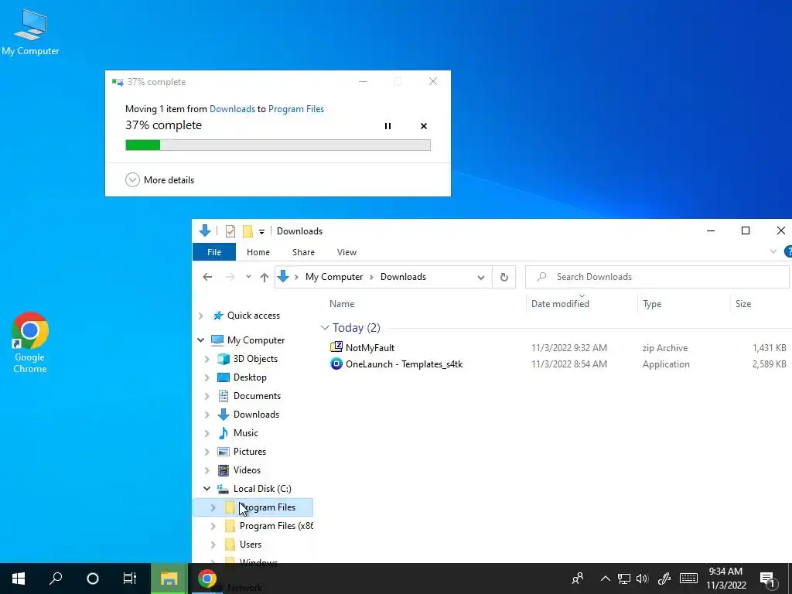Screen dimensions: 792x594
Task: Select the NotMyFault zip file
Action: (x=370, y=347)
